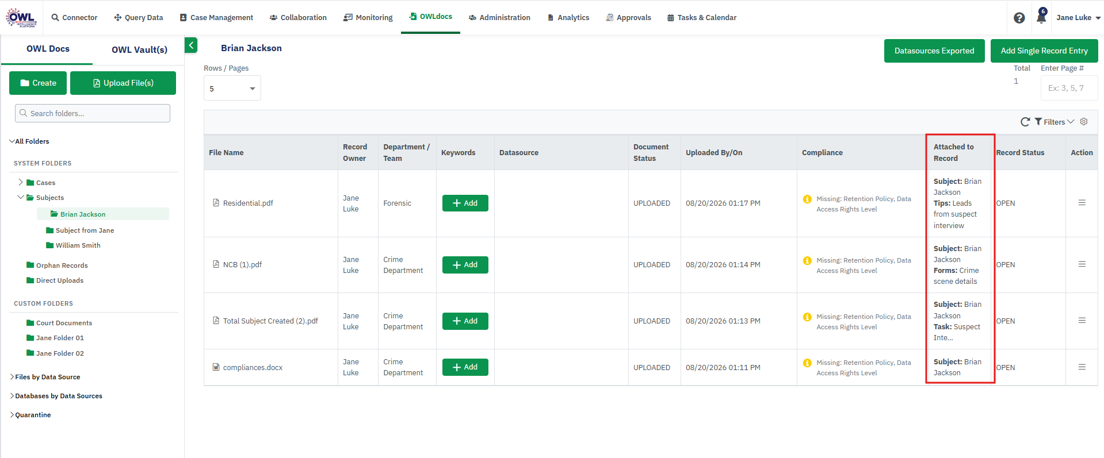Screen dimensions: 1104x458
Task: Click the Direct Uploads folder icon
Action: [x=30, y=280]
